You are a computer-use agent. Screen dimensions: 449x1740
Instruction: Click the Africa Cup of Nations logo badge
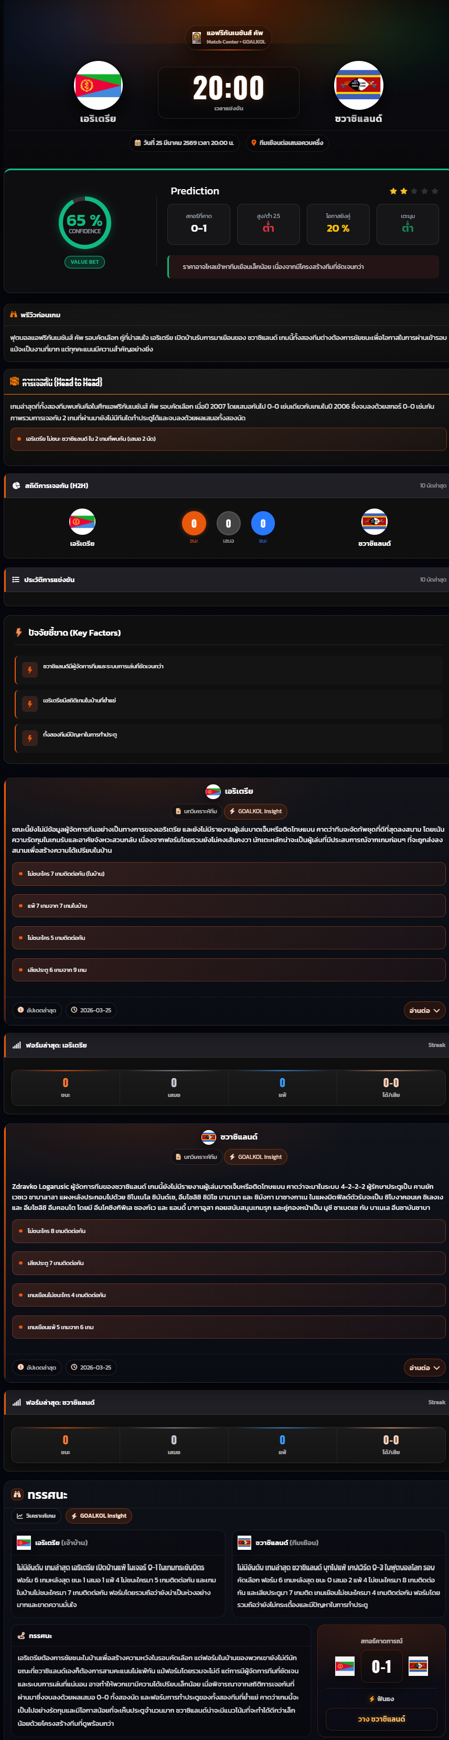pyautogui.click(x=197, y=37)
